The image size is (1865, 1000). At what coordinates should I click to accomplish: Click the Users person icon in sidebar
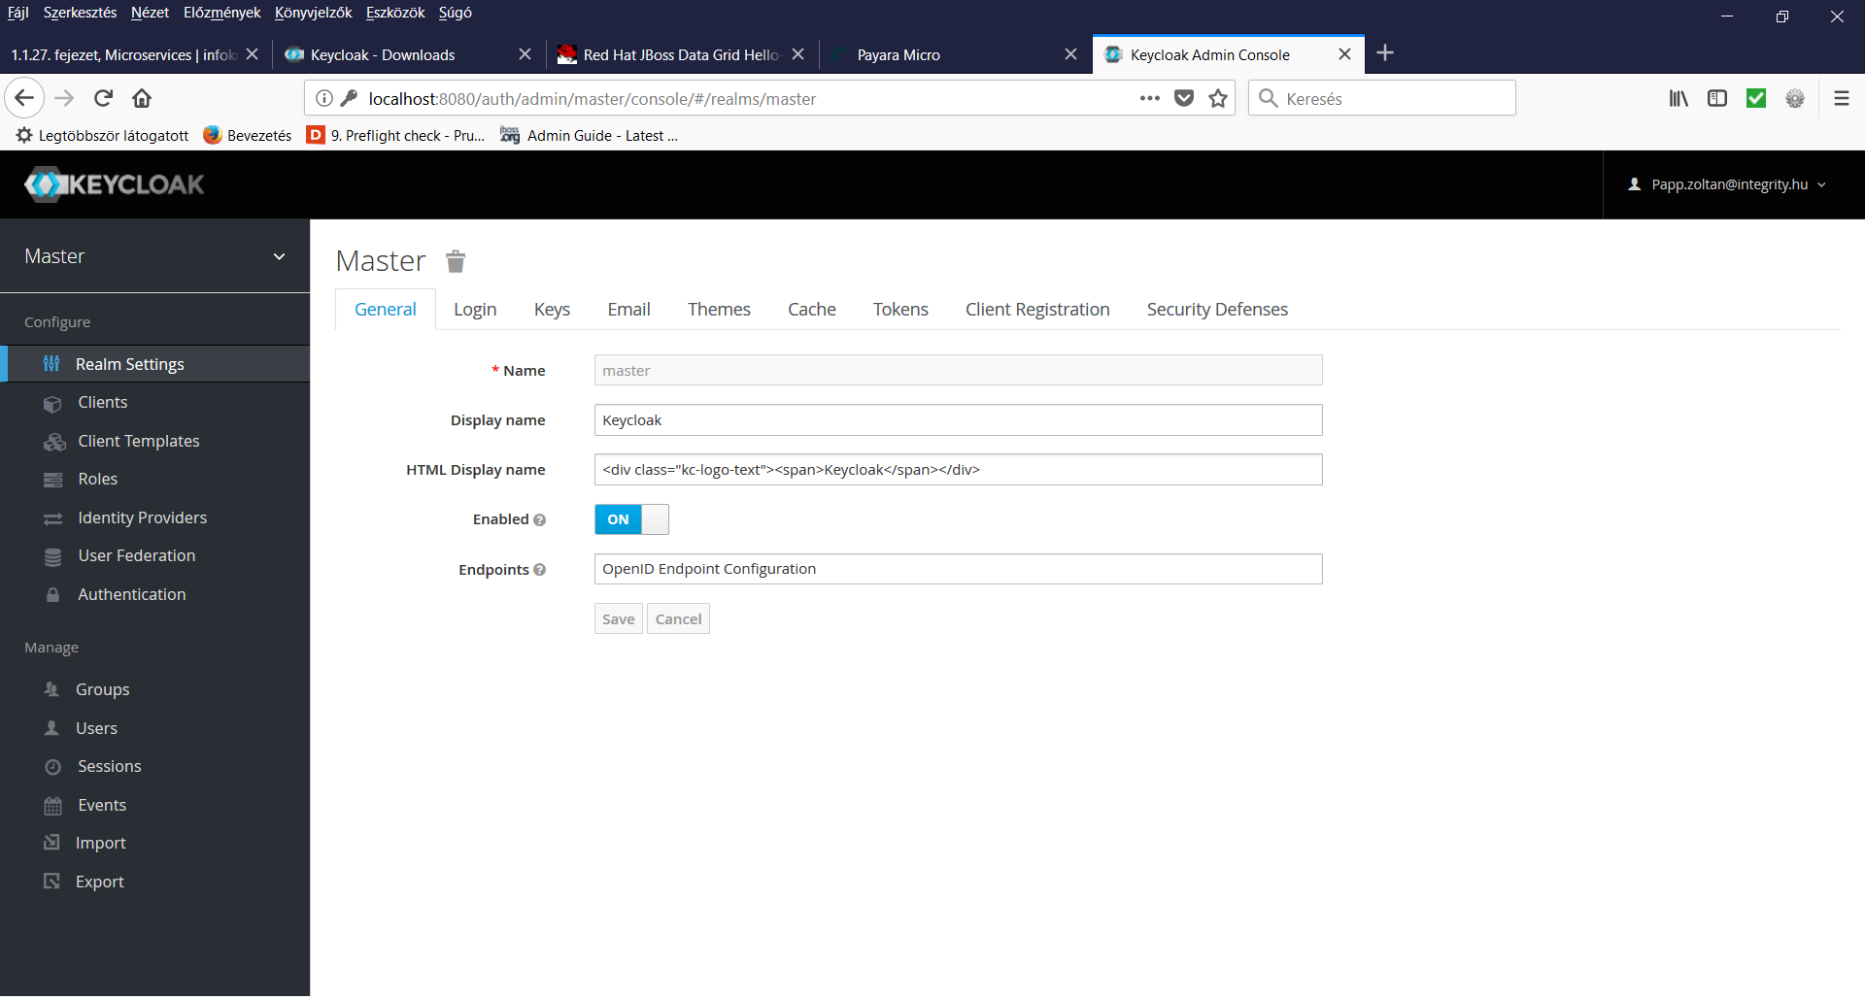click(x=51, y=728)
